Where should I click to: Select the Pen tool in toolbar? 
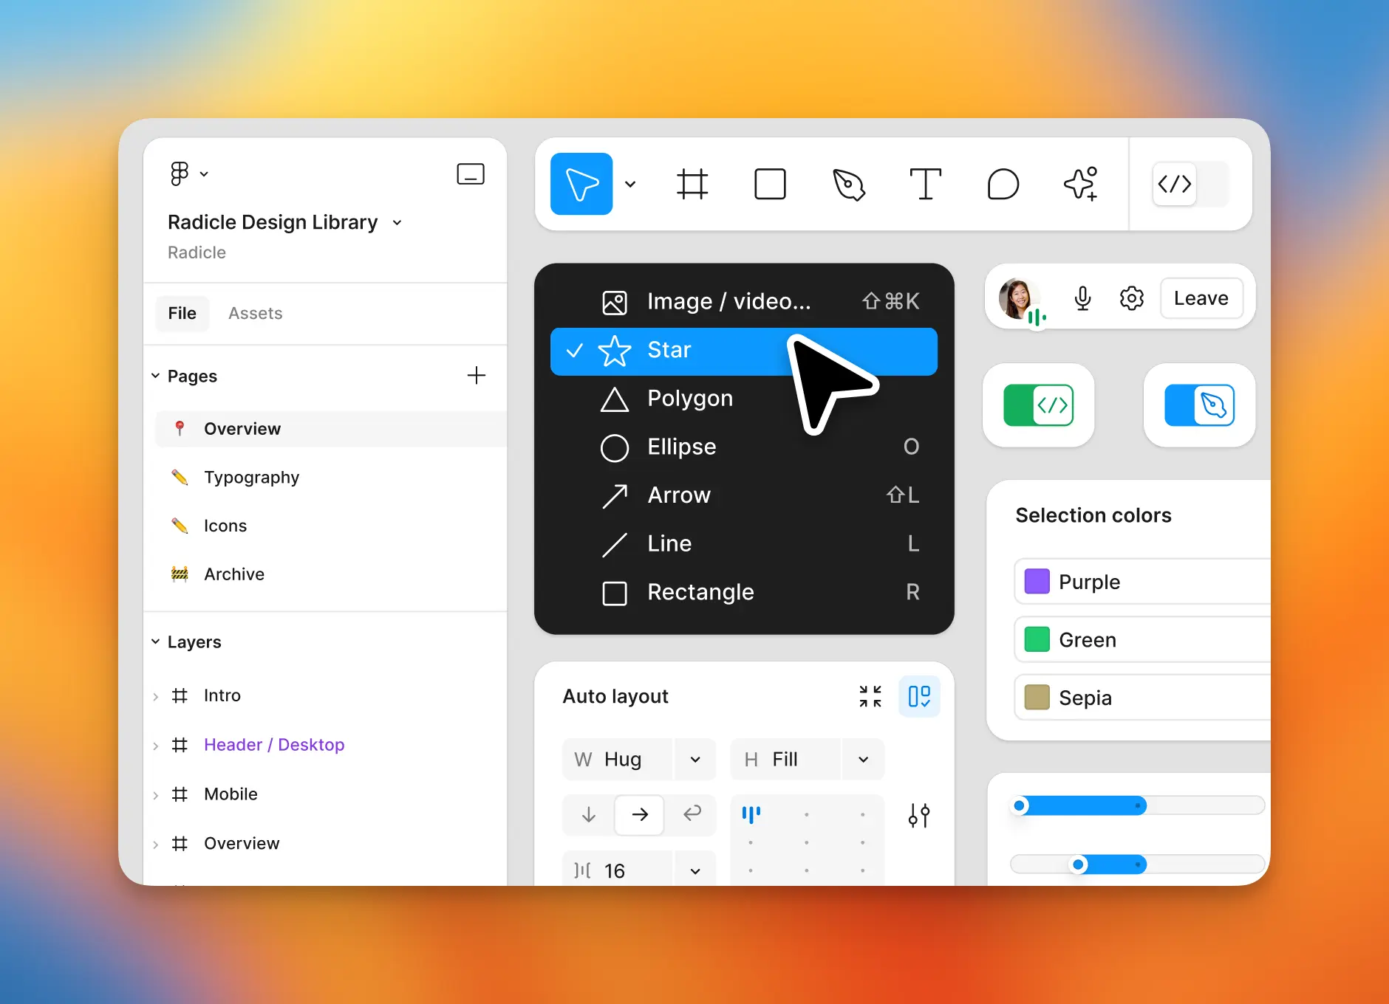(x=848, y=184)
